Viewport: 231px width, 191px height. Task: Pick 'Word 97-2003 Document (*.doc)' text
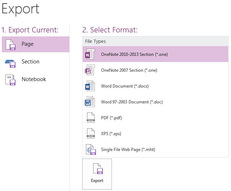coord(132,102)
